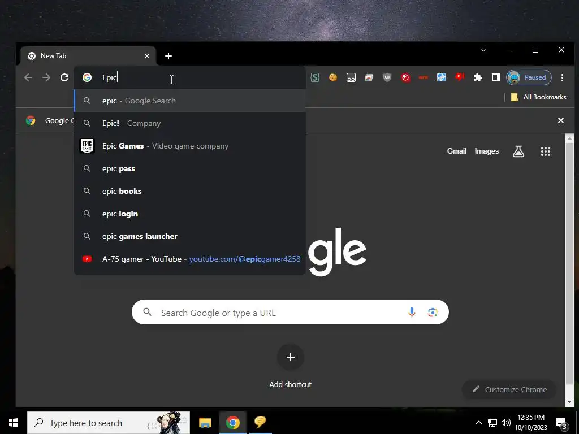This screenshot has width=579, height=434.
Task: Click the small red text extension icon
Action: coord(423,77)
